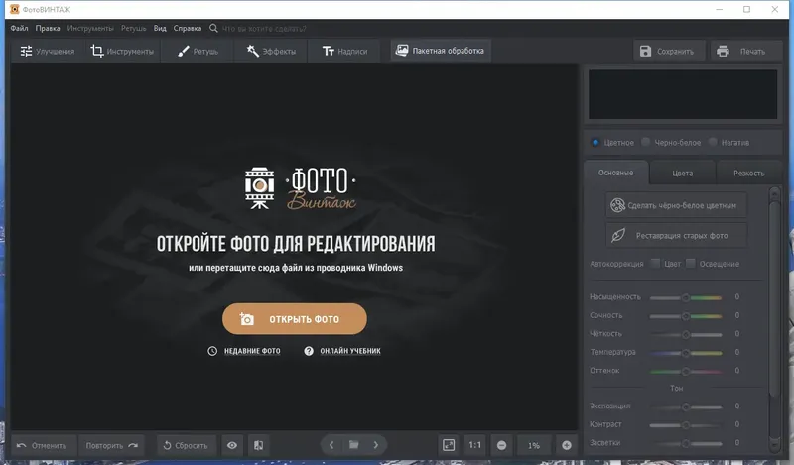Click the folder icon in bottom navigation

click(x=354, y=445)
